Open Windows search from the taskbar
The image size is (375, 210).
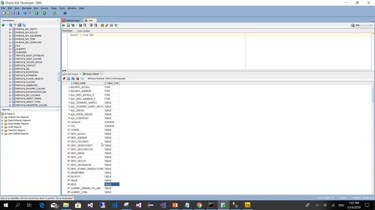coord(18,205)
